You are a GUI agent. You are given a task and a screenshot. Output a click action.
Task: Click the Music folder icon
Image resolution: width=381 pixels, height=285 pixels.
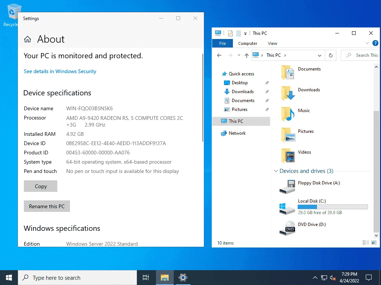tap(288, 114)
